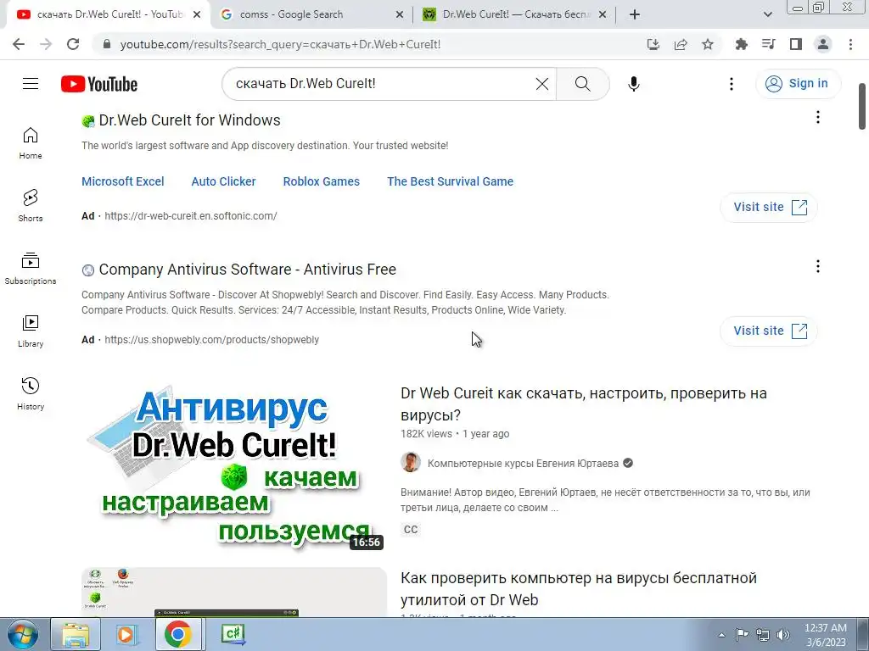
Task: Close the comss Google Search tab
Action: (x=400, y=14)
